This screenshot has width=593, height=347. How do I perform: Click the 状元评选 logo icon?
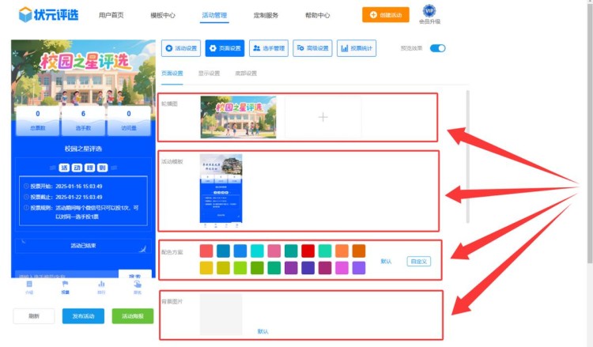26,14
